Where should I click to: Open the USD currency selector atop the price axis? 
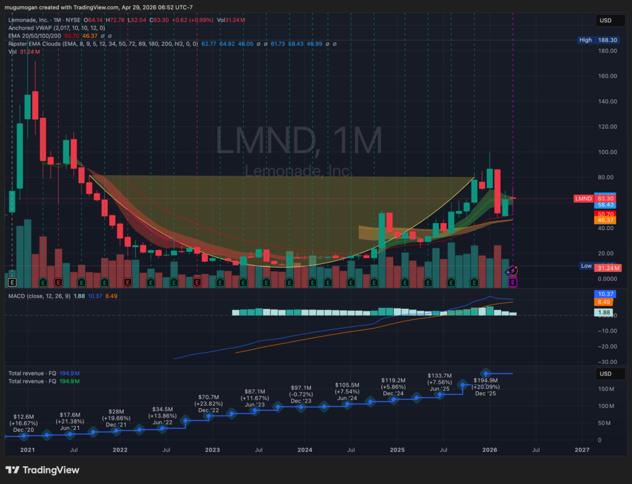tap(605, 21)
